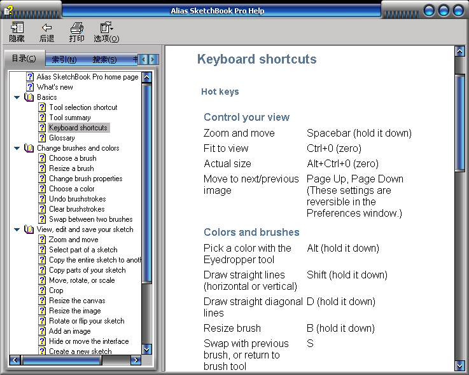Collapse the Basics book node
Viewport: 469px width, 375px height.
click(17, 97)
